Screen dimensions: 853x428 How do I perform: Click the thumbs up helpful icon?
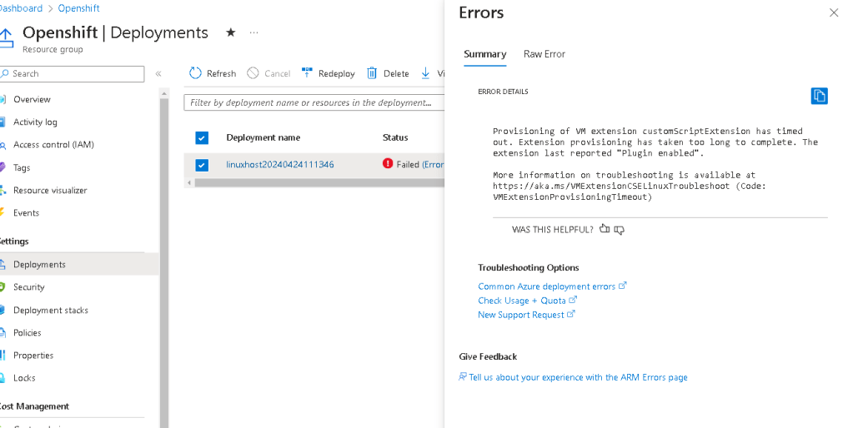(605, 229)
